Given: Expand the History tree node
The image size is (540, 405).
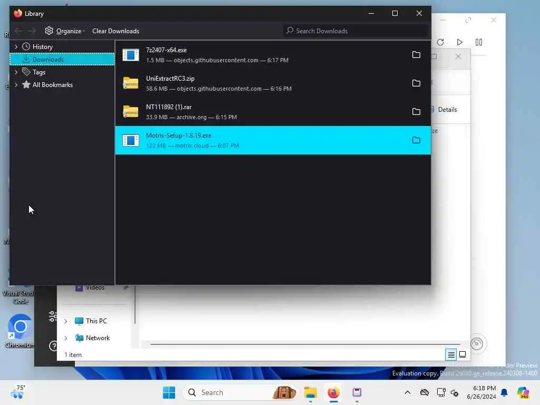Looking at the screenshot, I should pyautogui.click(x=16, y=46).
